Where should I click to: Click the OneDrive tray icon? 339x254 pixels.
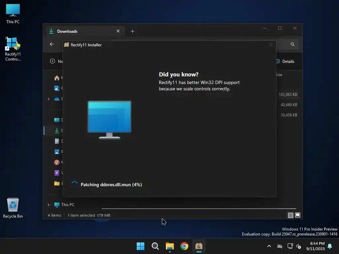pyautogui.click(x=280, y=246)
